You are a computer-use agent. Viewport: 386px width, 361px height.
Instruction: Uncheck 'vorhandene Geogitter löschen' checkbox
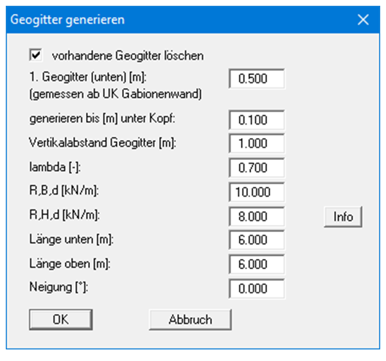click(x=35, y=55)
